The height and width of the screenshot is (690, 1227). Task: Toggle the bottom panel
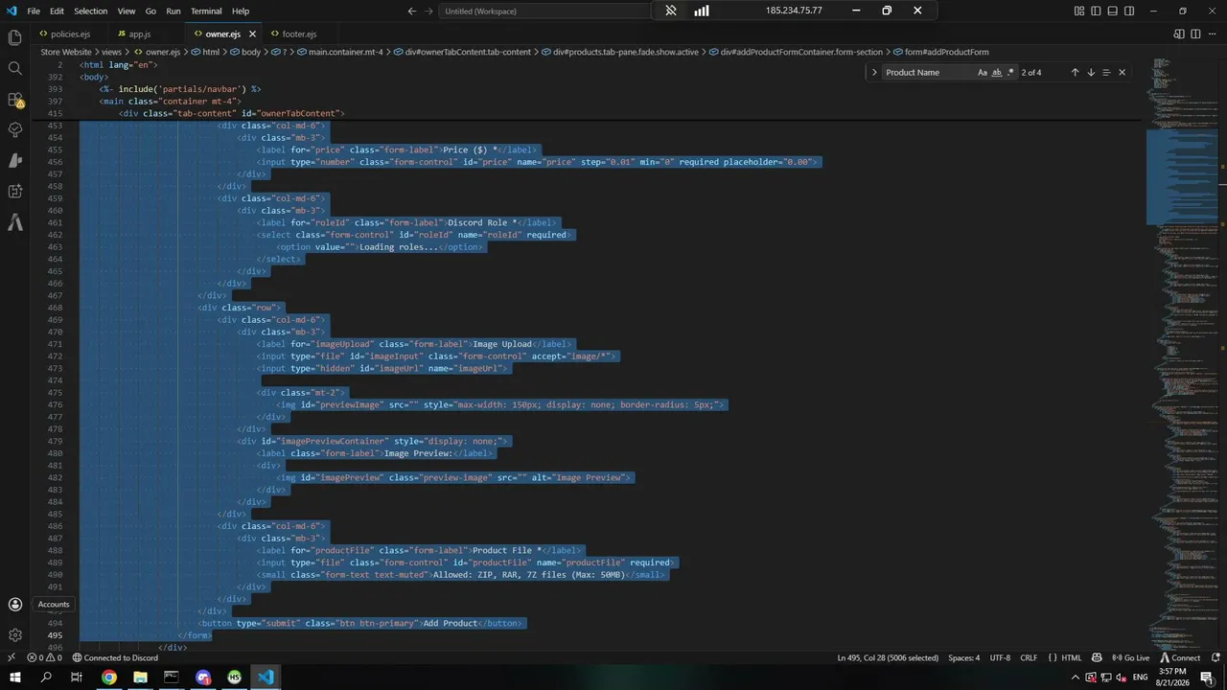pos(1113,11)
